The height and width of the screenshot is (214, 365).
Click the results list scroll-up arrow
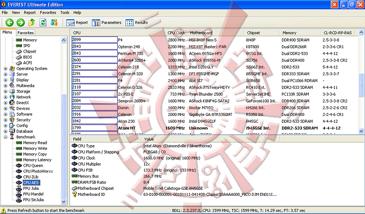361,32
